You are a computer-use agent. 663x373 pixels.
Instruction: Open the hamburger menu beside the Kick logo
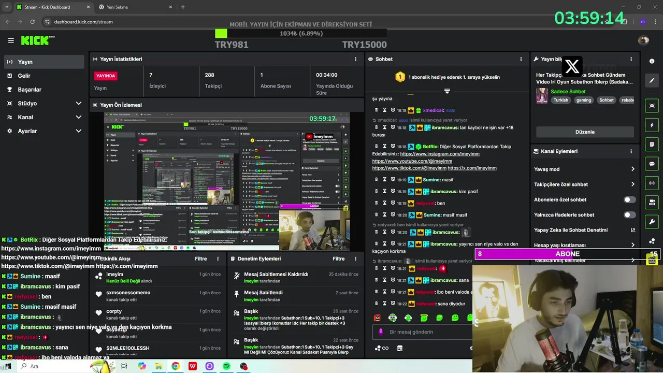tap(11, 40)
